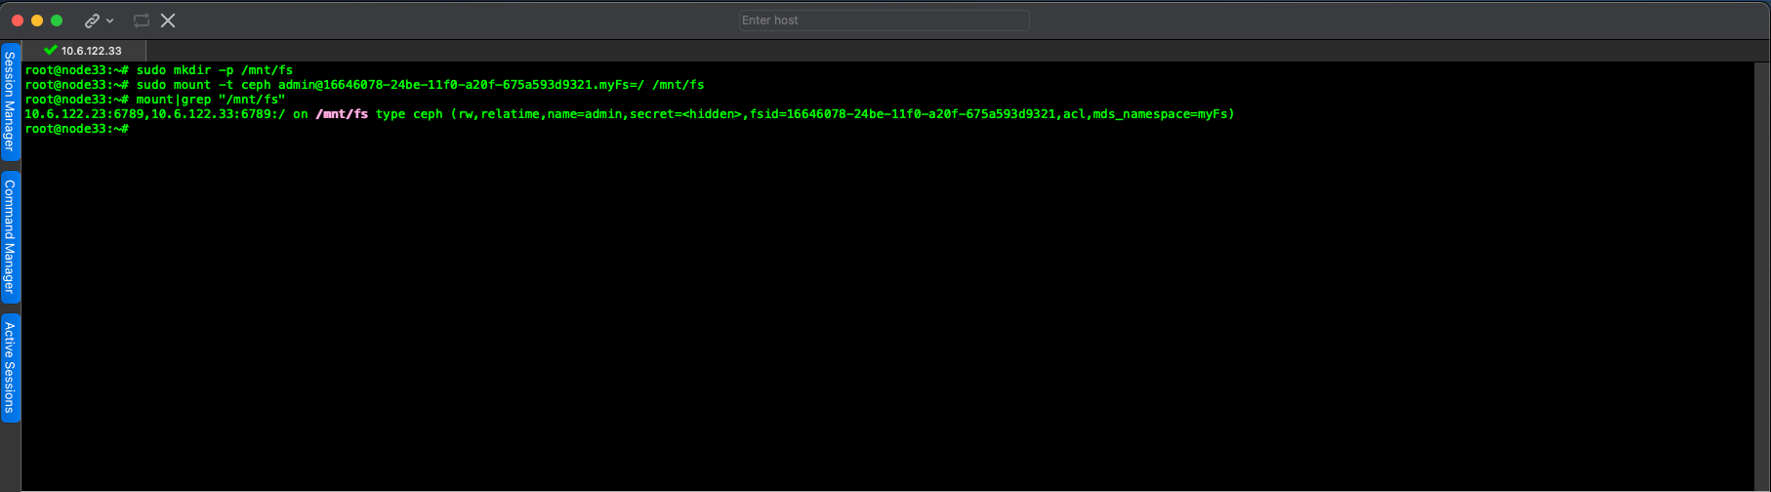
Task: Click the highlighted /mnt/fs text in output
Action: click(x=342, y=114)
